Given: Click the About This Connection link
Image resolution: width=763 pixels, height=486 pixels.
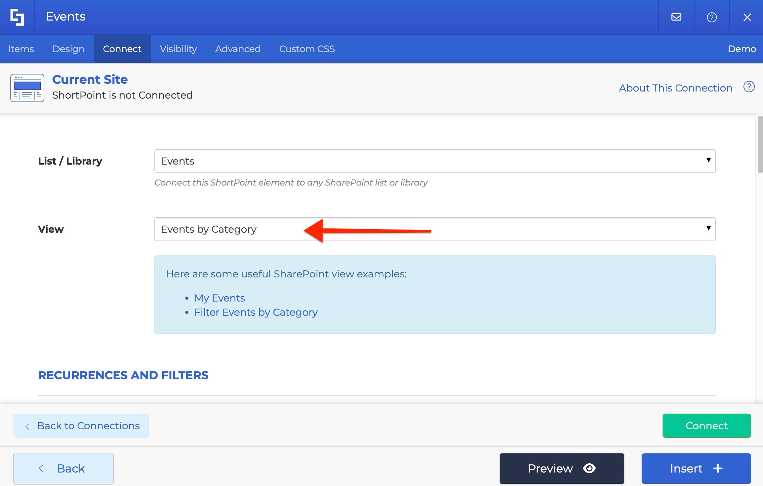Looking at the screenshot, I should coord(675,88).
